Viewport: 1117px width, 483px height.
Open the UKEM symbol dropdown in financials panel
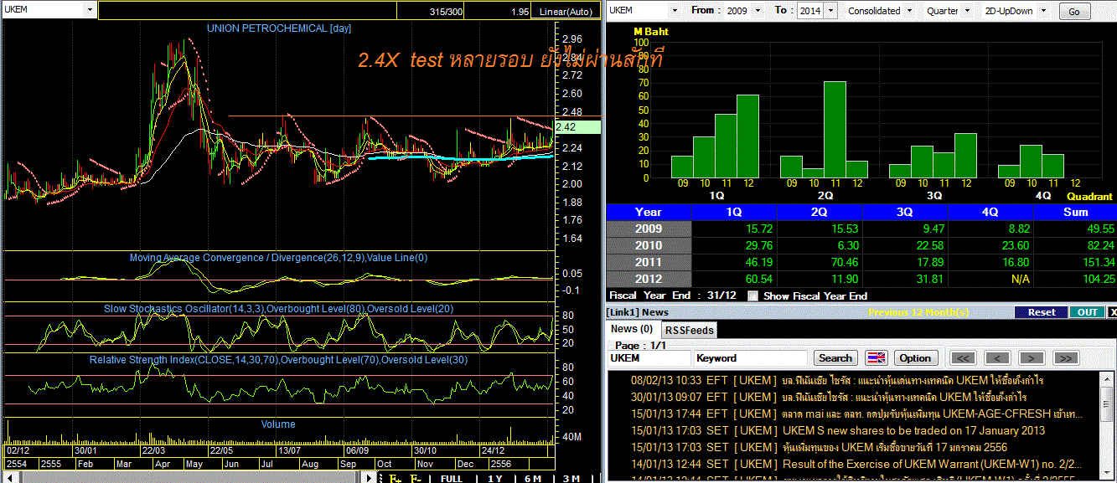(x=675, y=10)
